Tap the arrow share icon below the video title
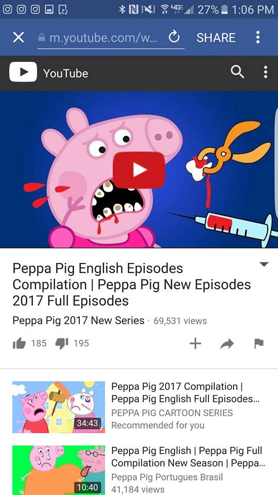 tap(227, 343)
